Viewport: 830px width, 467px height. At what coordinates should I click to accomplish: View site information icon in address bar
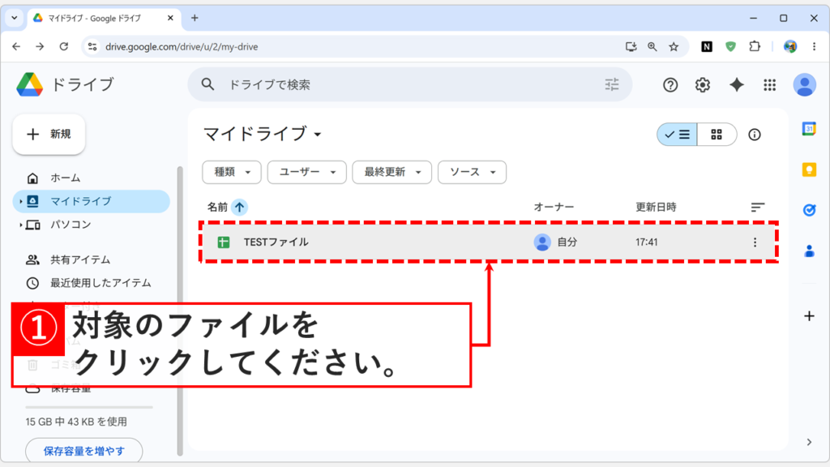(x=92, y=46)
